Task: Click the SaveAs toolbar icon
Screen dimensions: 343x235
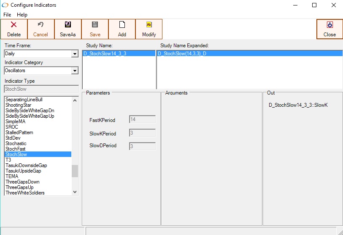Action: click(x=68, y=25)
